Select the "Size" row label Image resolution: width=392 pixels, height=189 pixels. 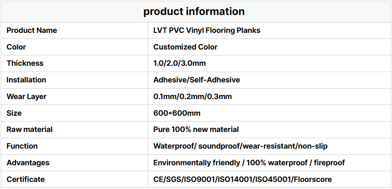click(14, 113)
